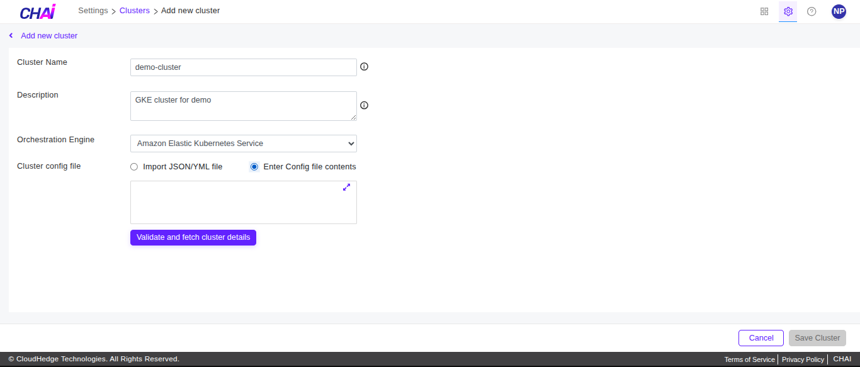Viewport: 860px width, 367px height.
Task: Expand the config contents editor to fullscreen
Action: (x=346, y=187)
